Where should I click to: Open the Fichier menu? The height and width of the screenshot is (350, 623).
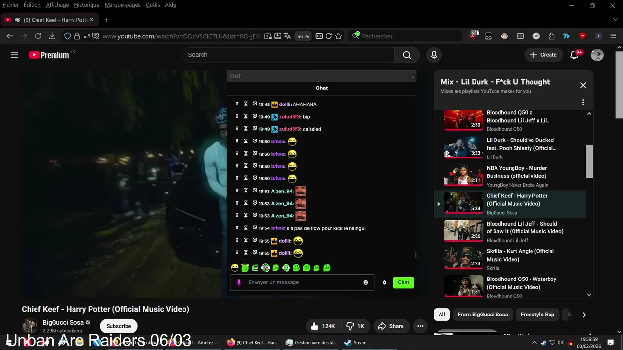pos(11,5)
